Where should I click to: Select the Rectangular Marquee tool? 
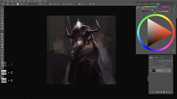2,13
